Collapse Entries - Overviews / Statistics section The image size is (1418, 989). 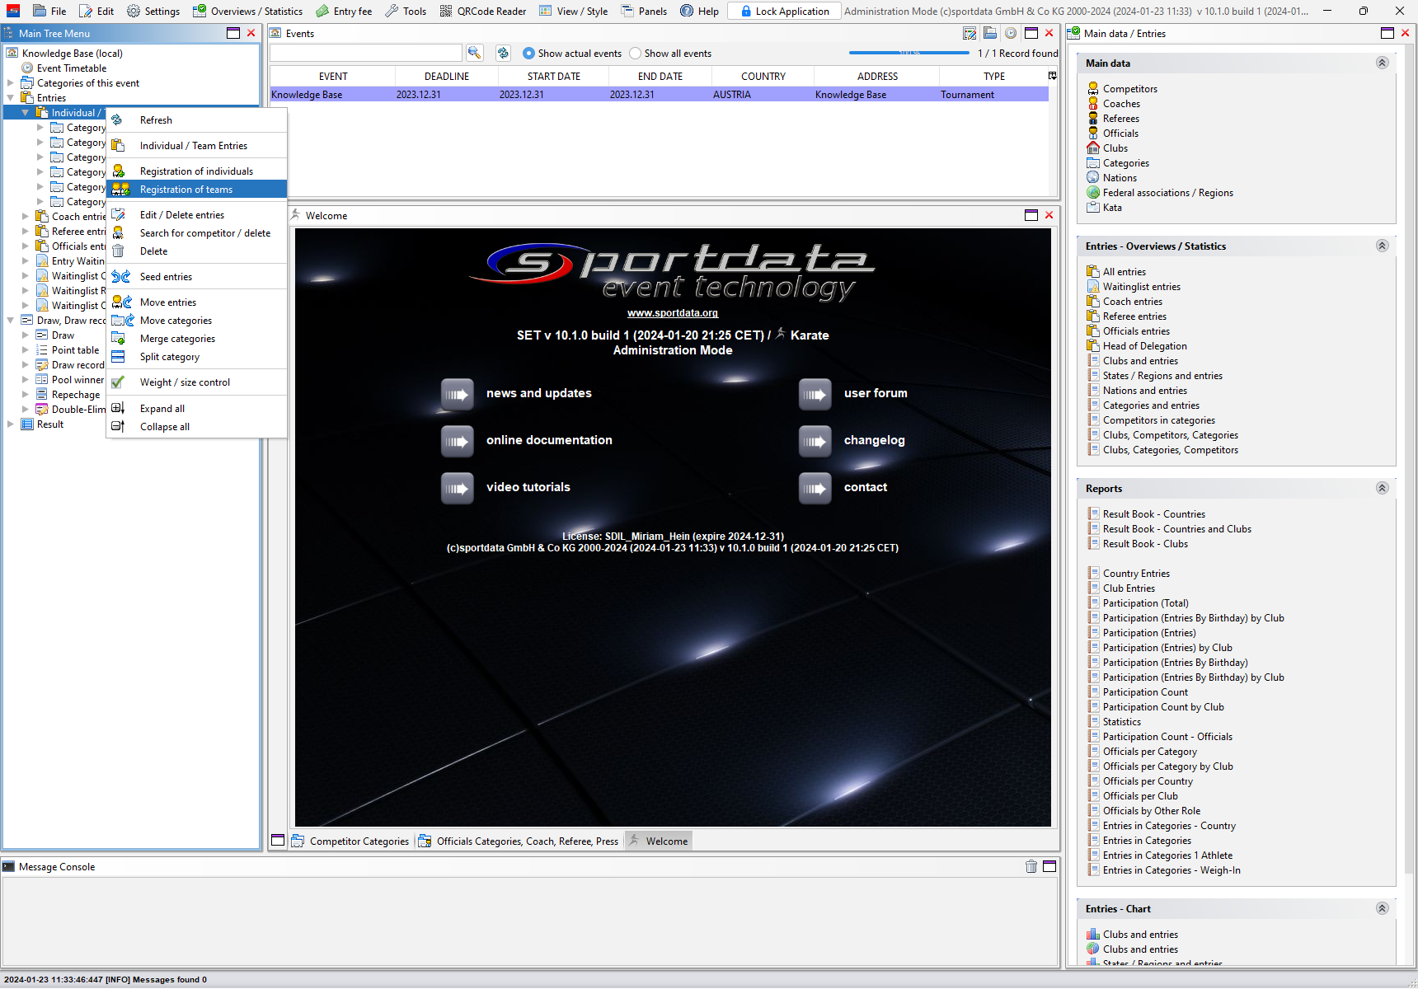point(1383,246)
